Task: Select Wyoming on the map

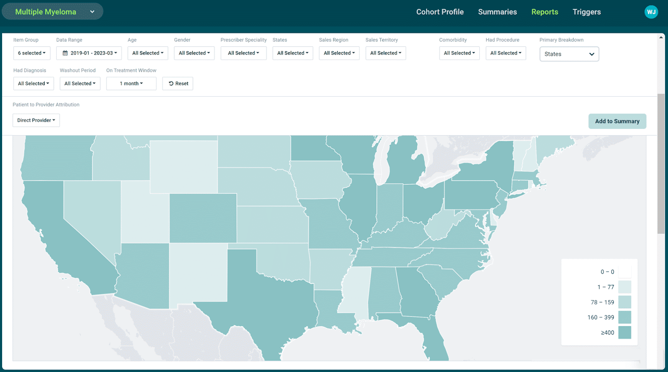Action: [x=184, y=167]
